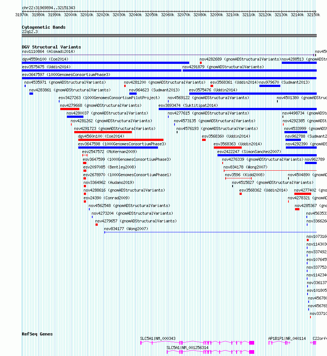Click the blue bar under nsv4533999

(x=296, y=132)
